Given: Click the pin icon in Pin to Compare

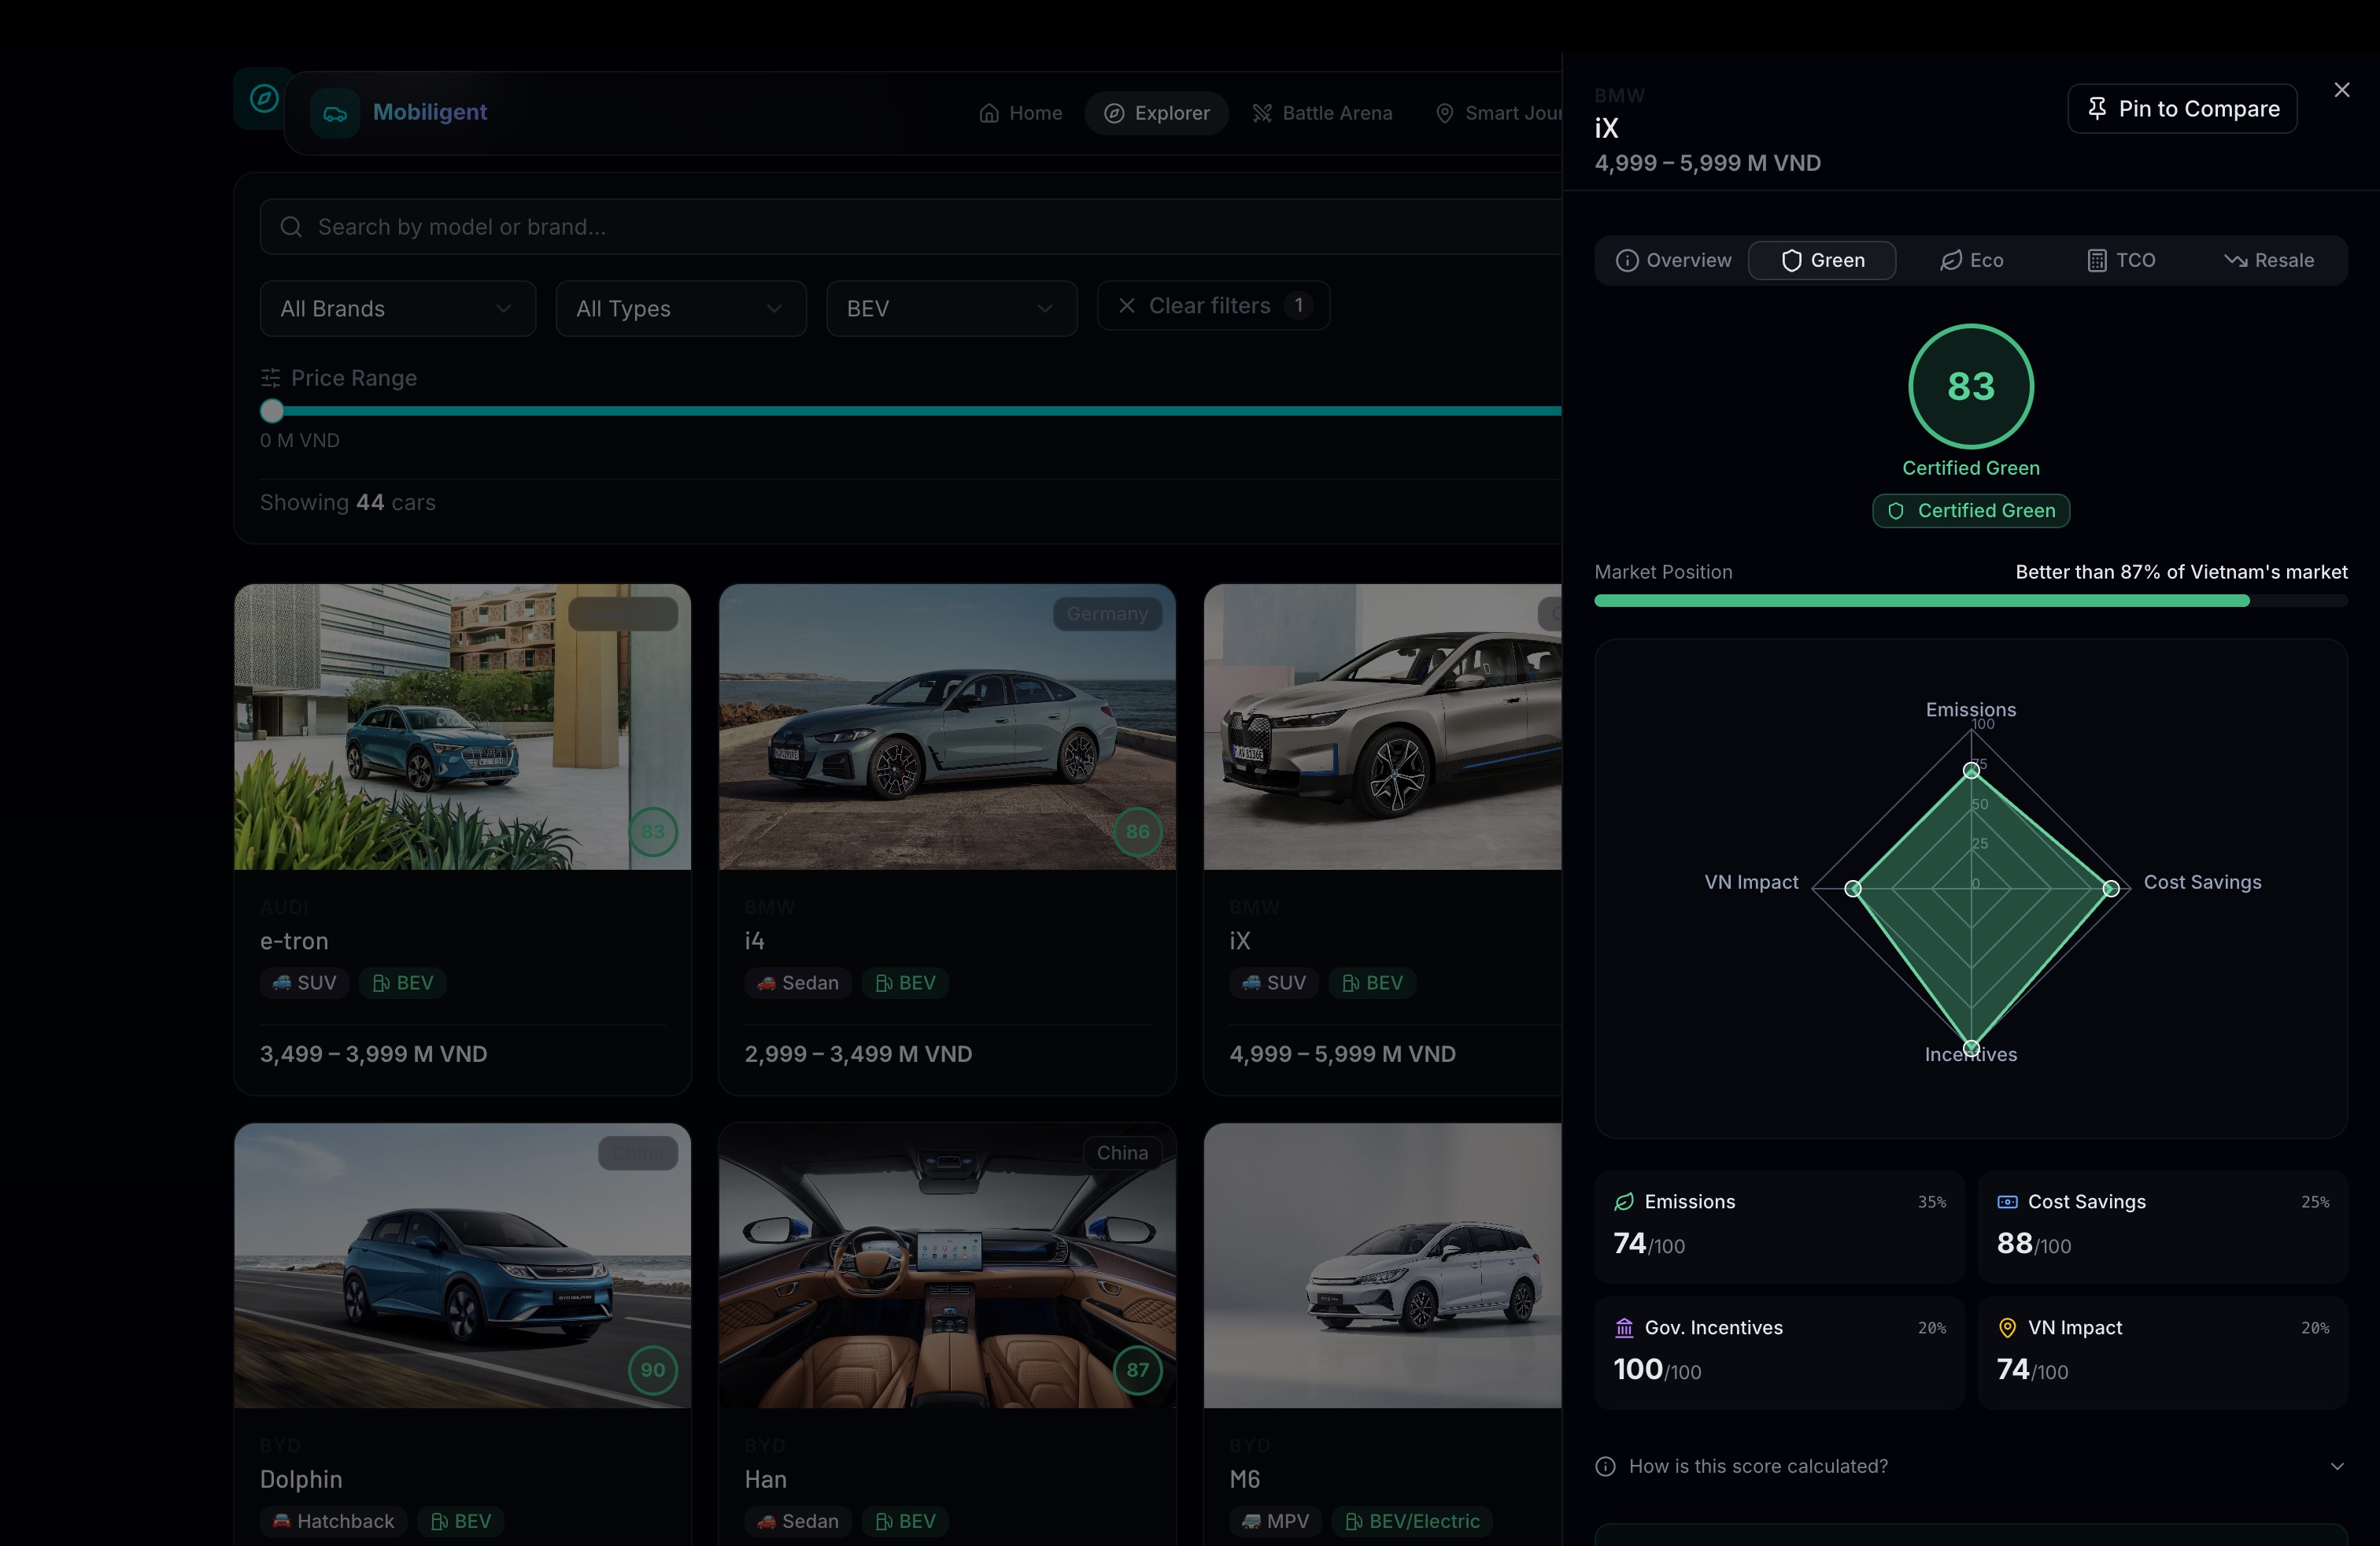Looking at the screenshot, I should 2097,108.
